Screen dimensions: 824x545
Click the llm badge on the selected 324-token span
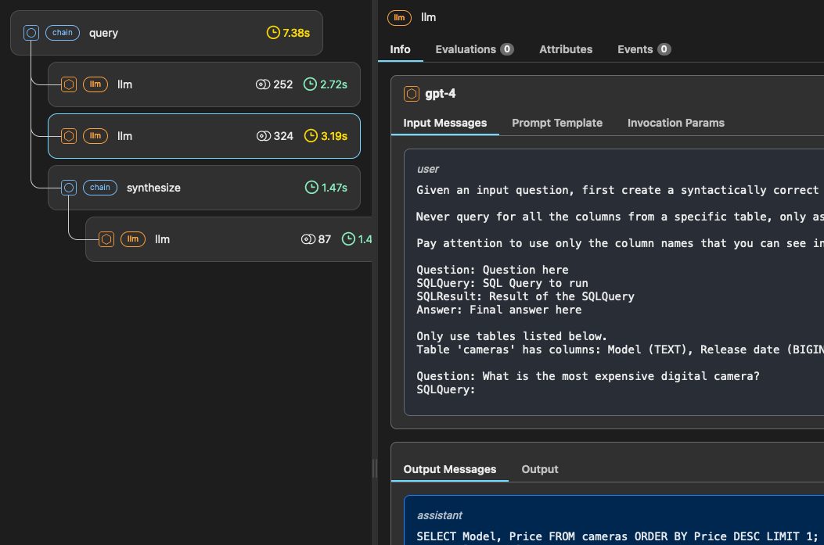tap(95, 136)
